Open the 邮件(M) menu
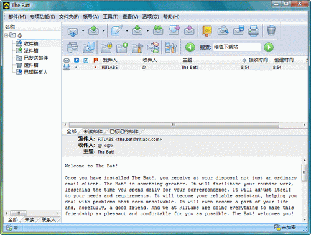The image size is (311, 235). coord(17,17)
